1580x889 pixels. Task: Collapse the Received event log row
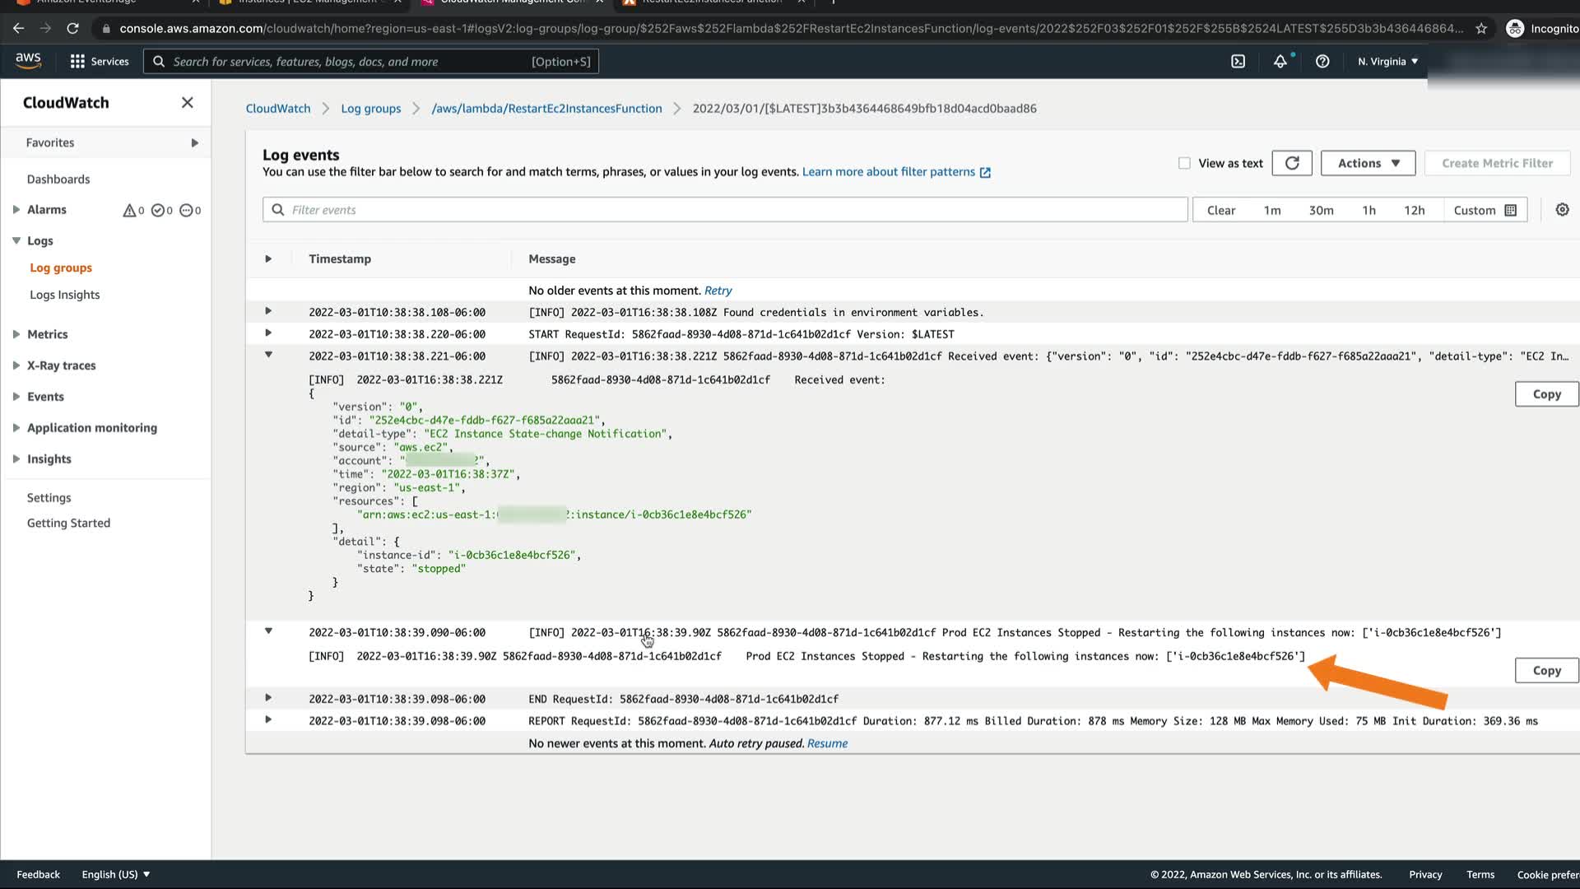point(268,355)
